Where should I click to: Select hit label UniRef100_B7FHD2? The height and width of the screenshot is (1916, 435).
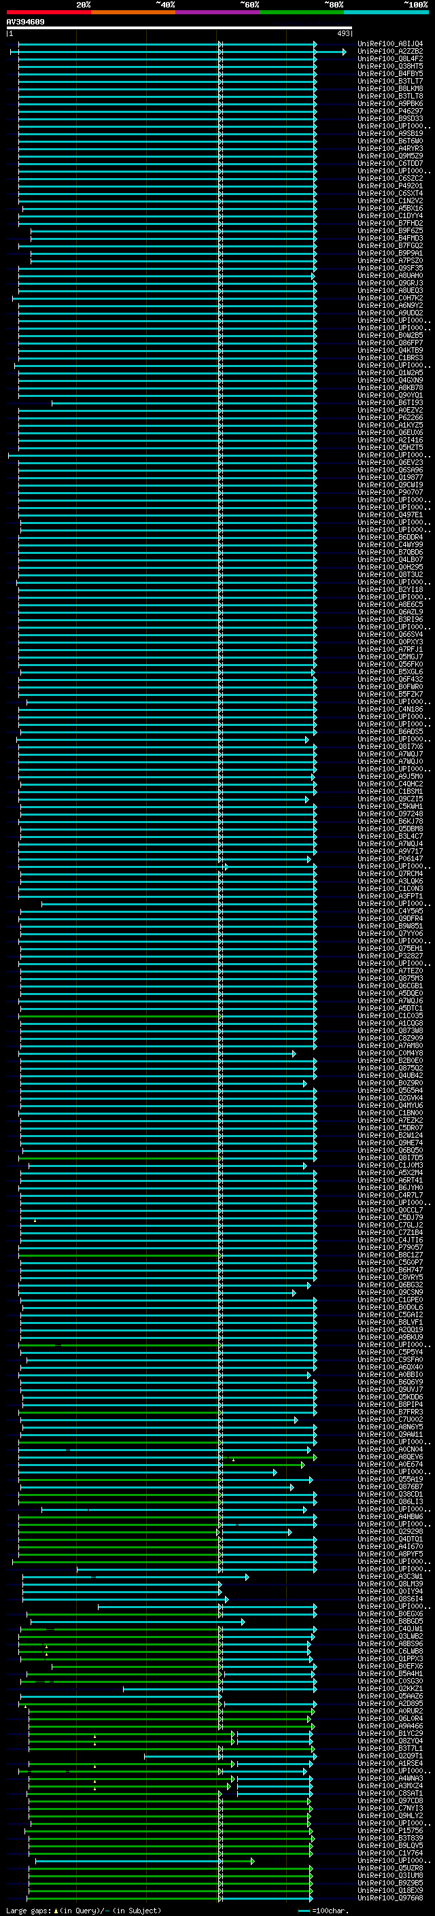[390, 223]
